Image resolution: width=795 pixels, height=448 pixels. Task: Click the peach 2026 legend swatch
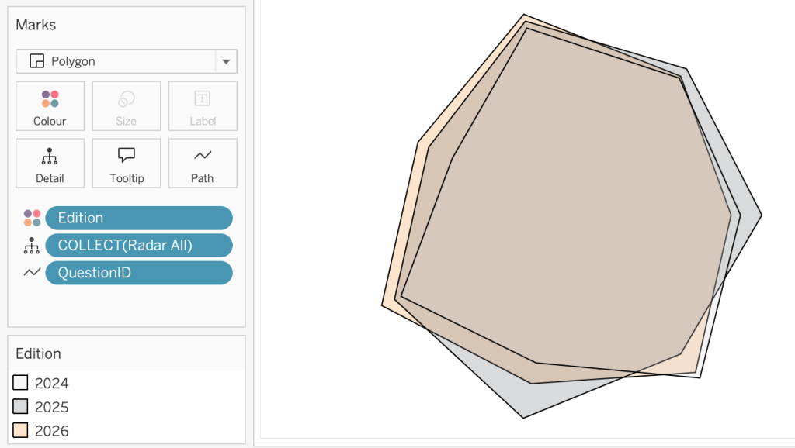(x=21, y=431)
